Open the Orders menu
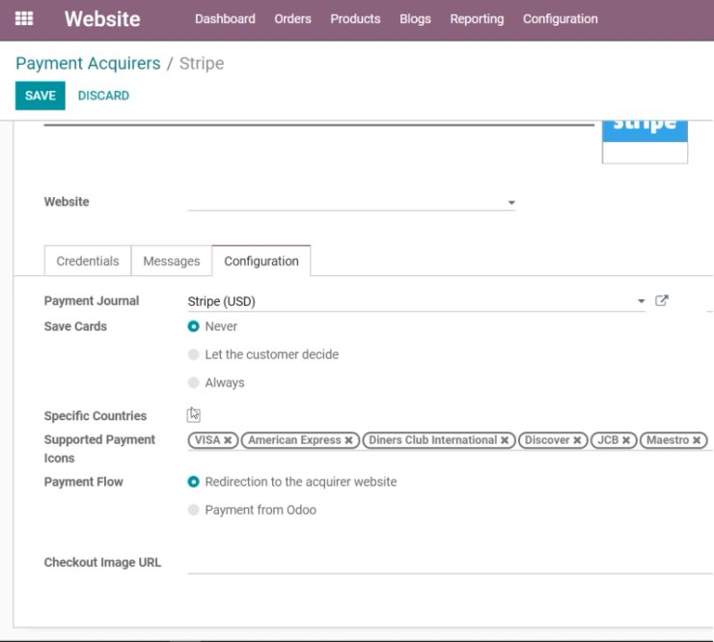This screenshot has height=642, width=714. pyautogui.click(x=292, y=18)
